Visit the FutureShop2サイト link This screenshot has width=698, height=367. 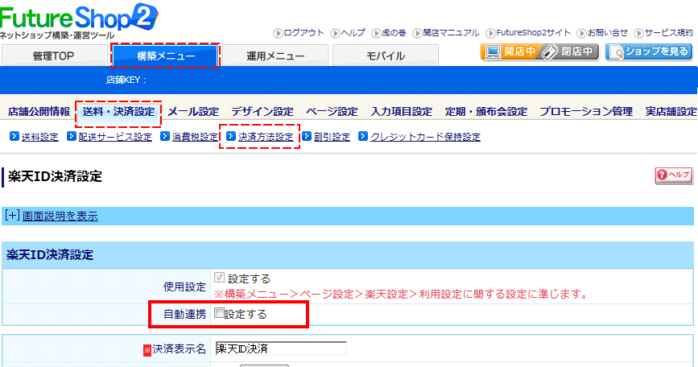(x=533, y=33)
